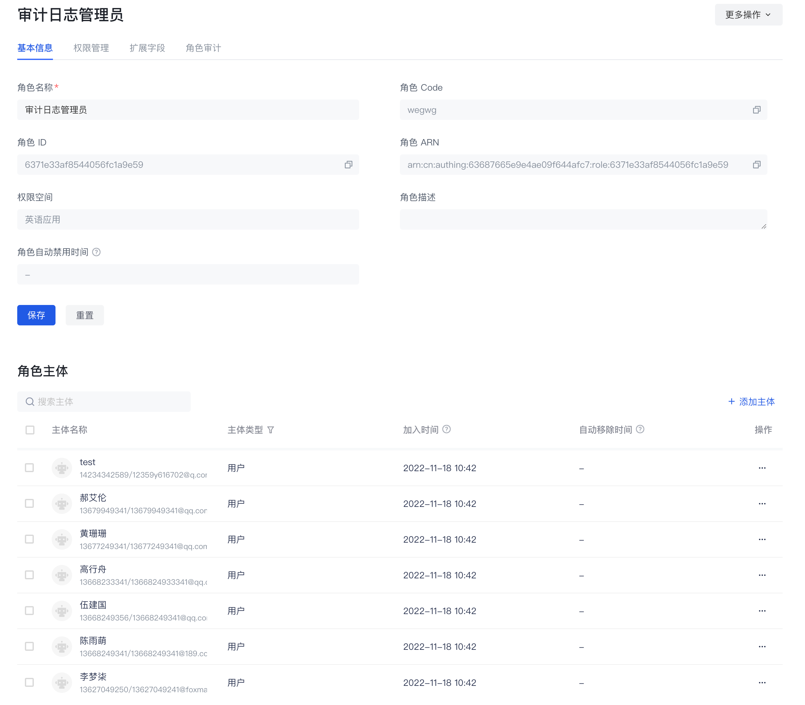Copy the 角色 Code value
The width and height of the screenshot is (805, 705).
[756, 110]
